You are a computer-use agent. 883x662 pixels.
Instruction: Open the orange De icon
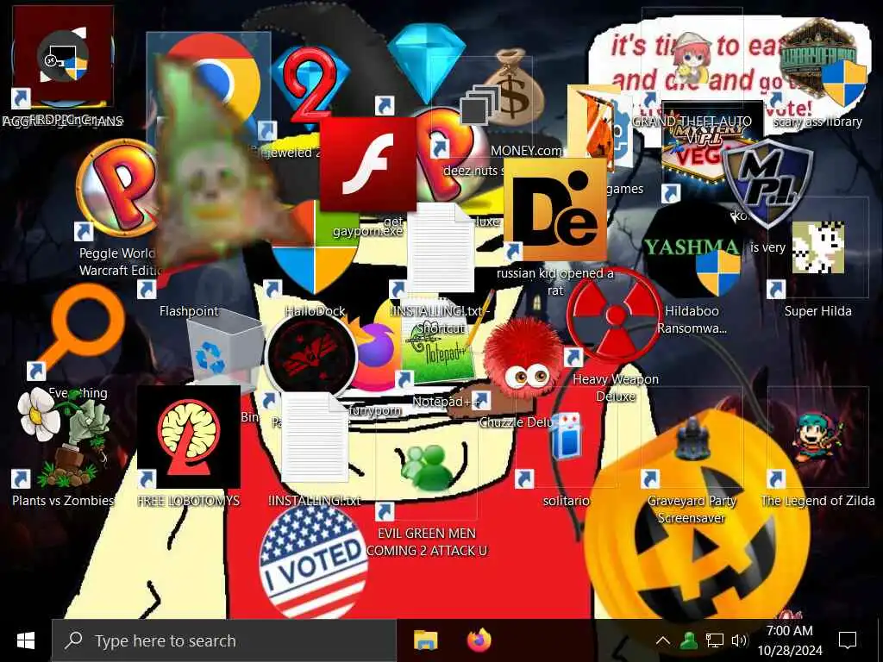click(x=555, y=209)
